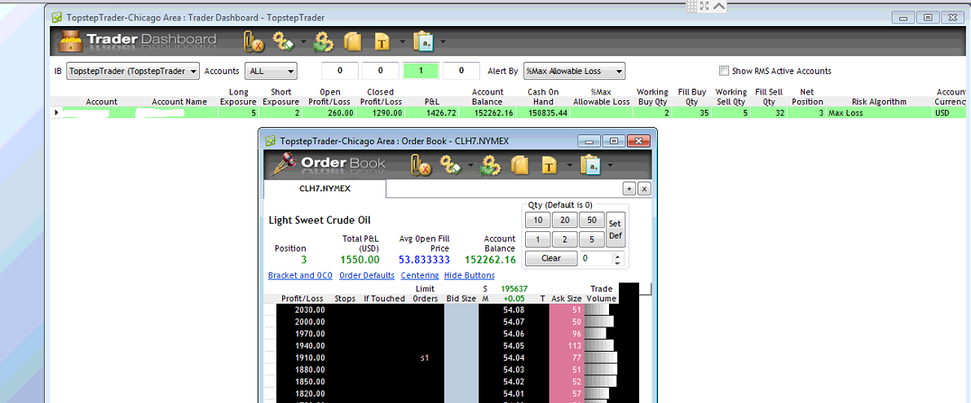Increase quantity with the spinner up arrow
Screen dimensions: 971x403
click(617, 255)
